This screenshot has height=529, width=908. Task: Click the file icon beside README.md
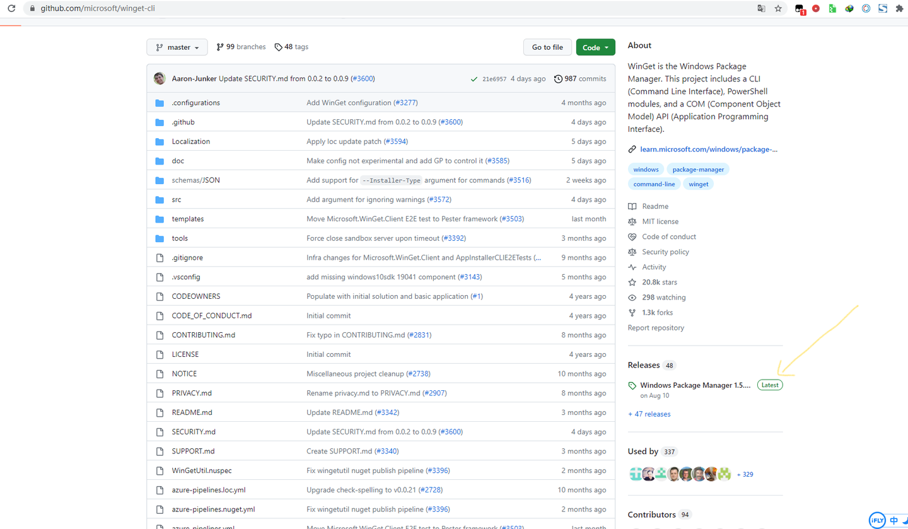pos(160,412)
